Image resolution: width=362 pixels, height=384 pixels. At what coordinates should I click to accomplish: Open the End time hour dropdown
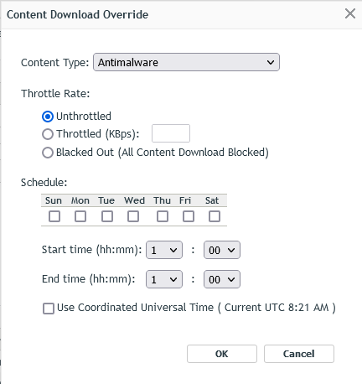coord(164,279)
